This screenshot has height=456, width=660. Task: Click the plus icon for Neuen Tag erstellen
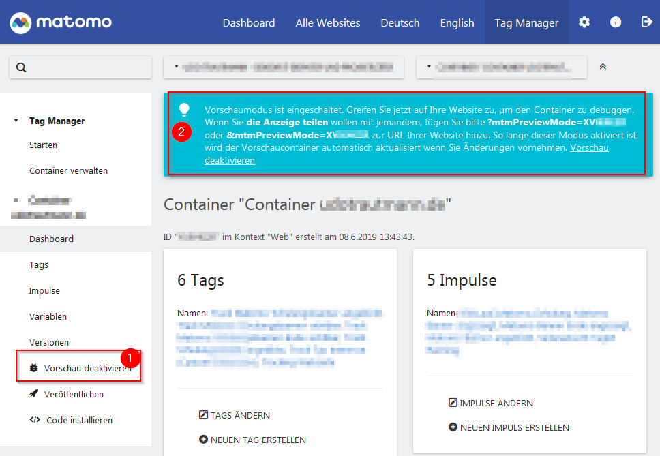coord(203,439)
